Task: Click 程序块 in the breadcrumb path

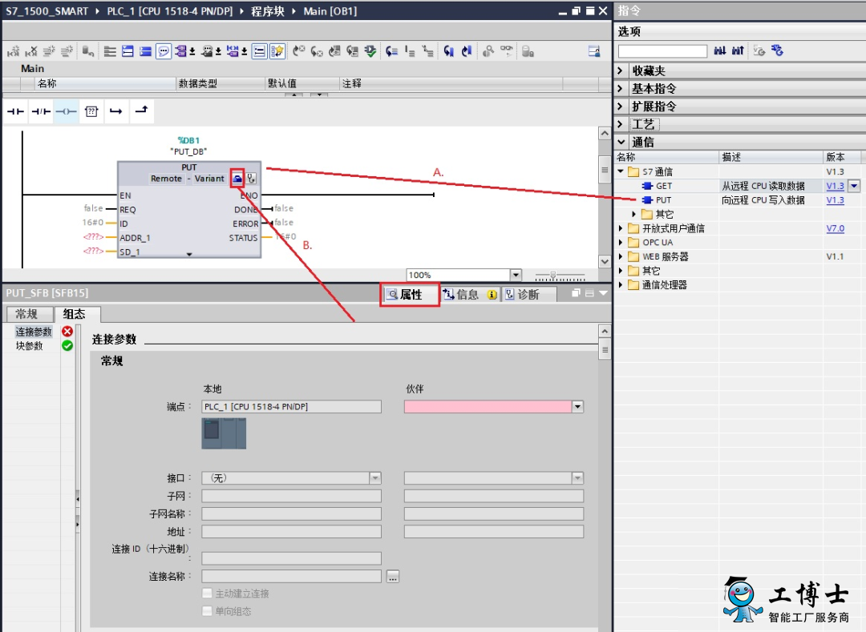Action: [268, 11]
